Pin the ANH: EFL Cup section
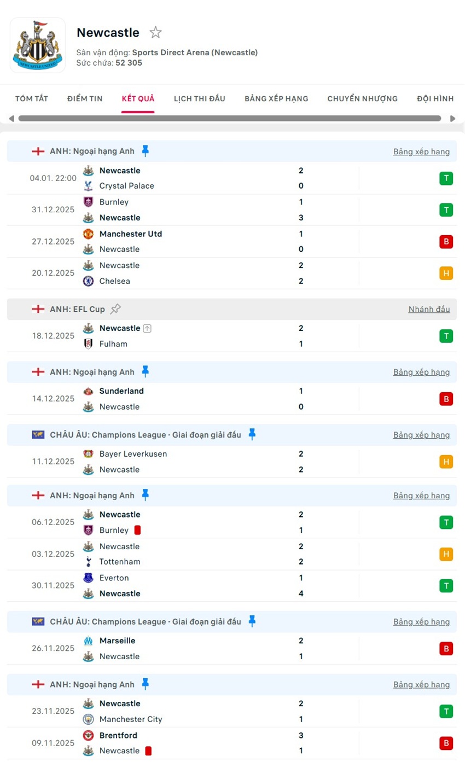This screenshot has height=768, width=465. coord(115,308)
